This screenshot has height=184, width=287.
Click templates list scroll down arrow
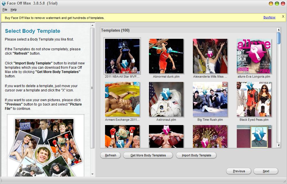[x=278, y=145]
